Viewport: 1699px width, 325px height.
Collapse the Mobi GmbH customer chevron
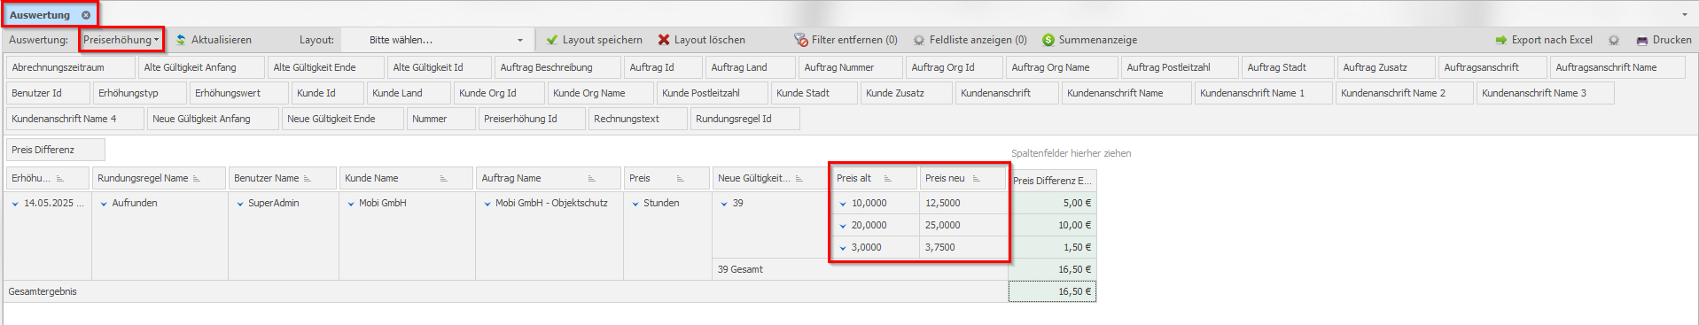click(351, 204)
